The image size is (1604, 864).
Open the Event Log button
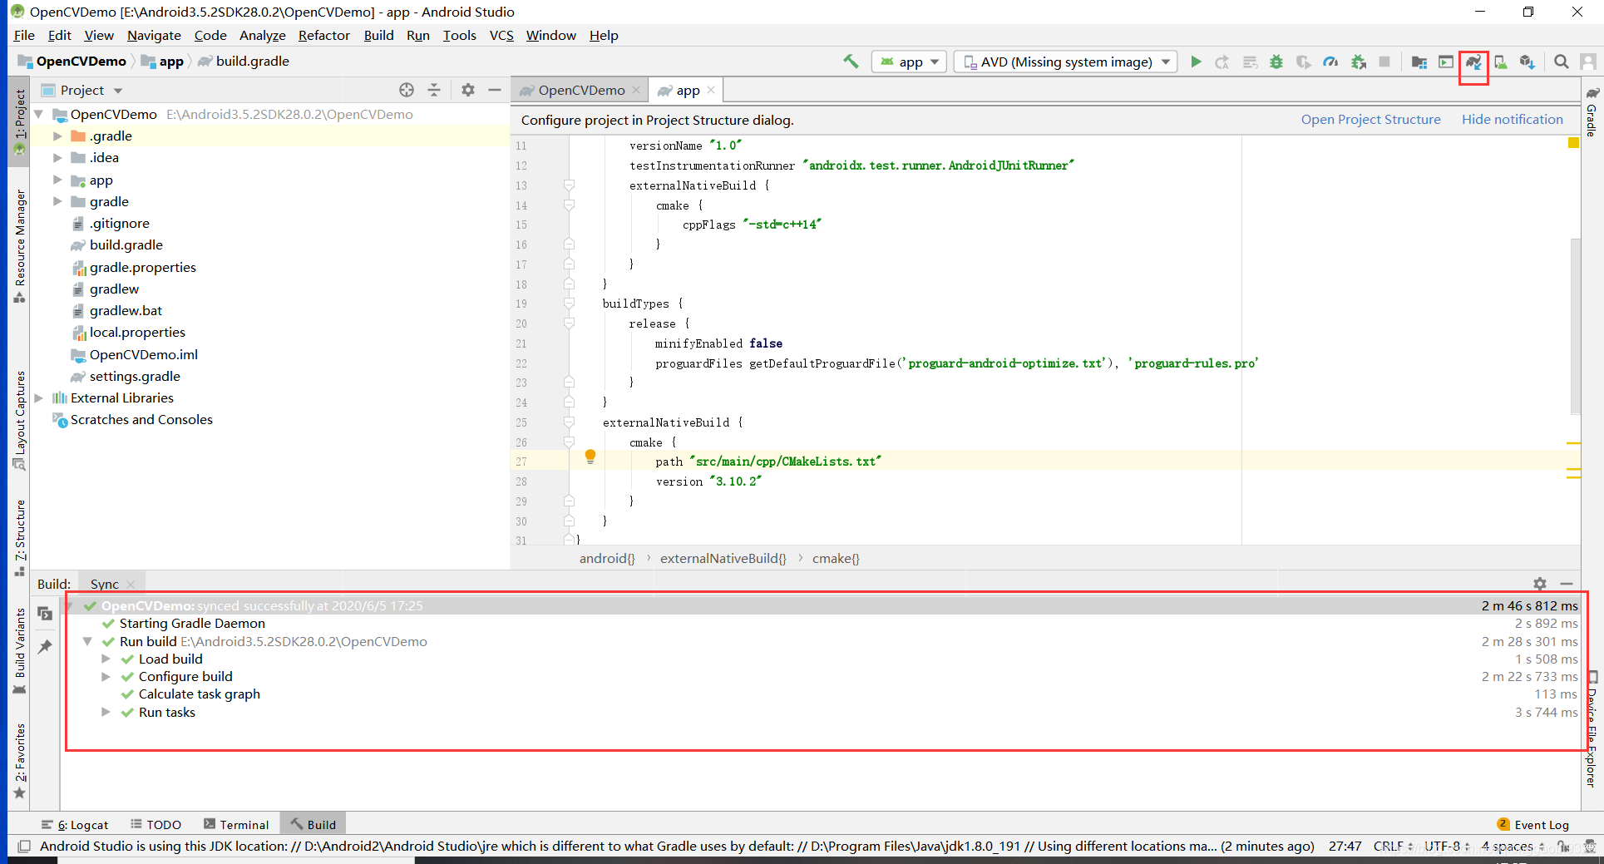click(x=1532, y=825)
